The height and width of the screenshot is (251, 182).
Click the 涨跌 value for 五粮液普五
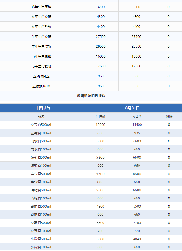pyautogui.click(x=168, y=76)
